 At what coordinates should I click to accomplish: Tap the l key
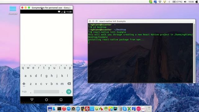pos(67,76)
